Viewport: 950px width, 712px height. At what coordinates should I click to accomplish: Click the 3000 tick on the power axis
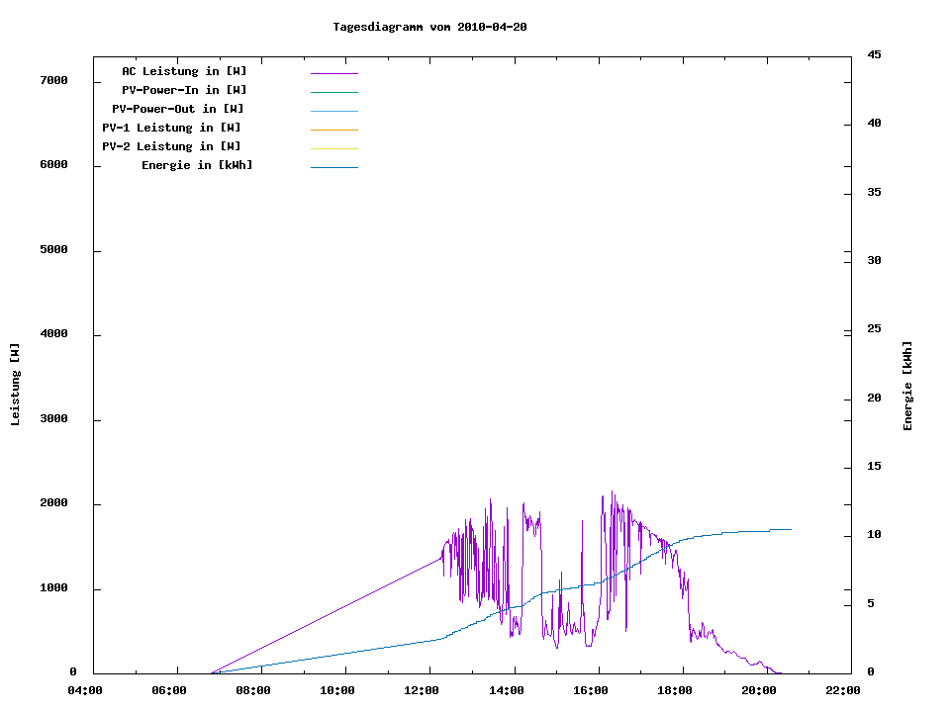point(53,419)
